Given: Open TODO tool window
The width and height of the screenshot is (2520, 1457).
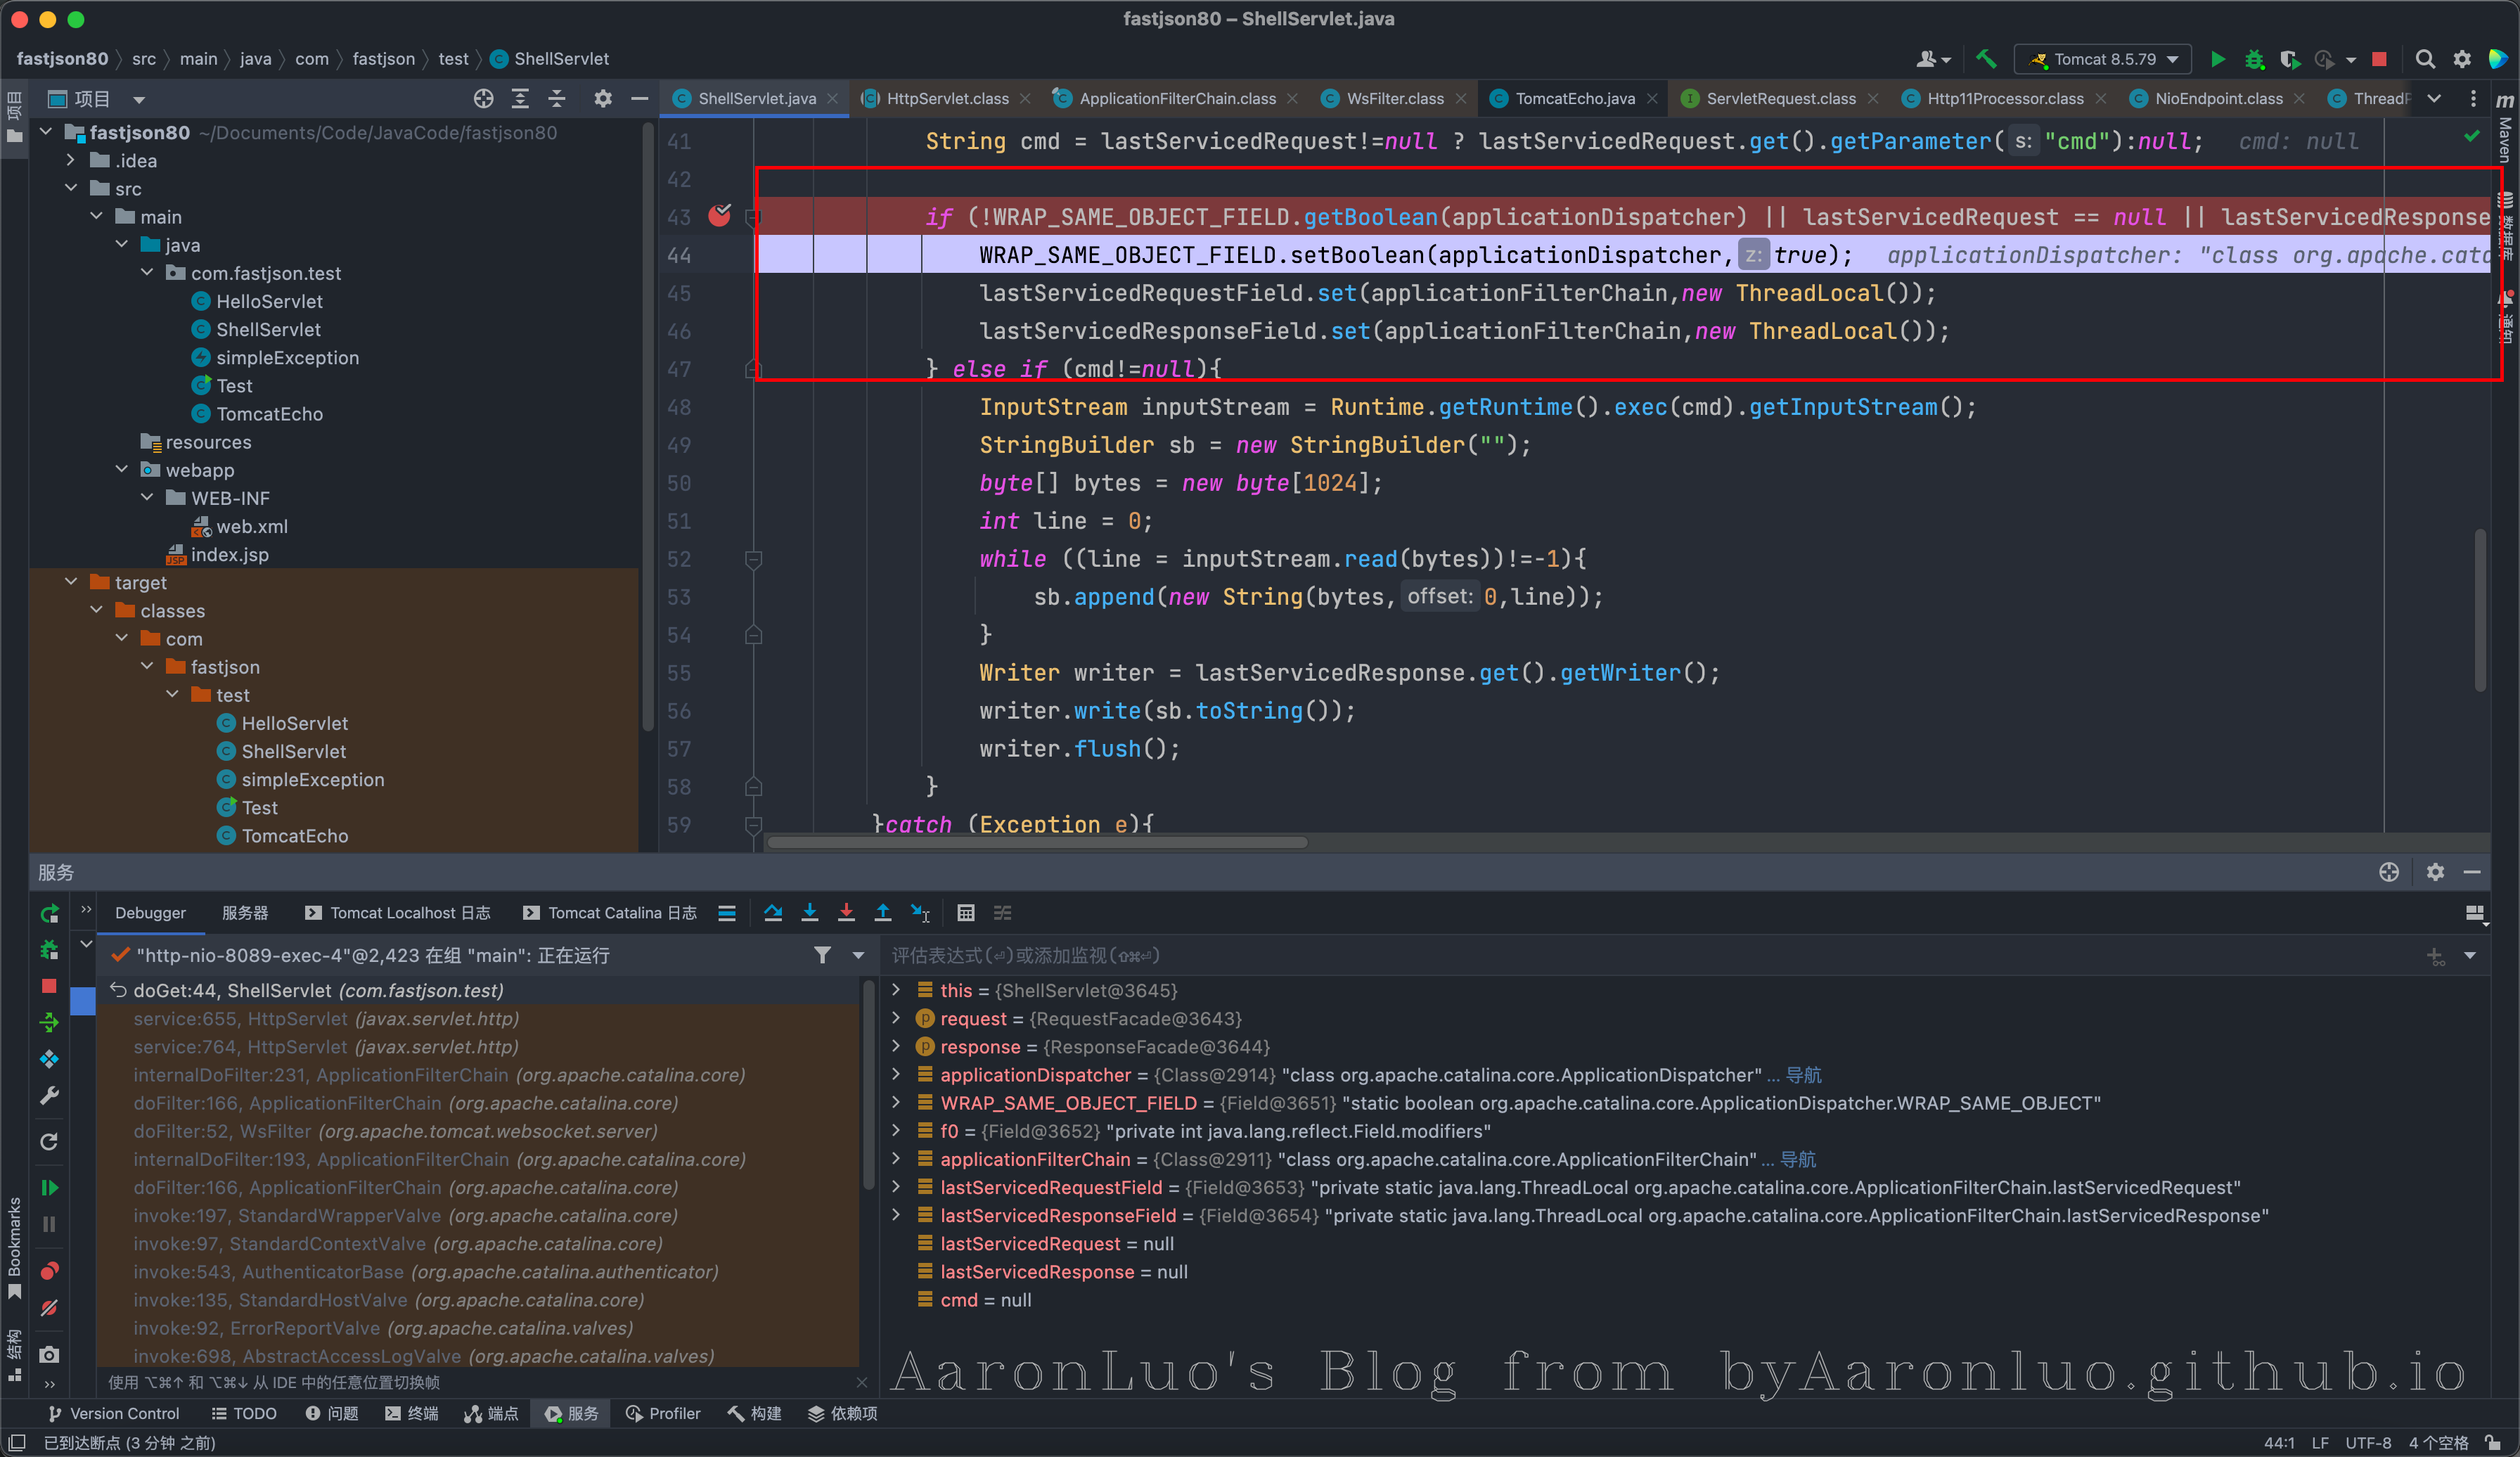Looking at the screenshot, I should [x=243, y=1413].
